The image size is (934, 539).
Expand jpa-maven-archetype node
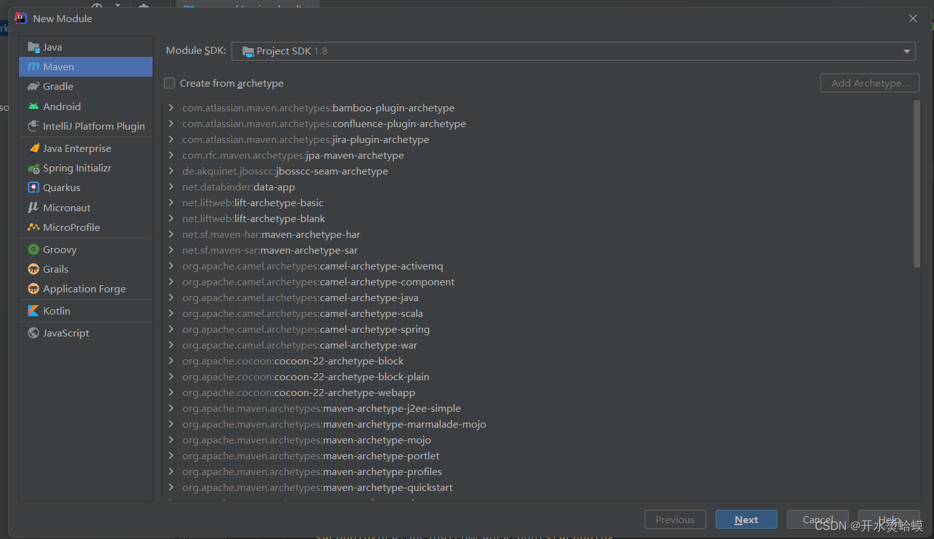[171, 155]
